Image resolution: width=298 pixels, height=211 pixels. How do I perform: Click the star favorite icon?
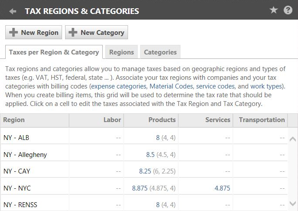click(x=274, y=10)
